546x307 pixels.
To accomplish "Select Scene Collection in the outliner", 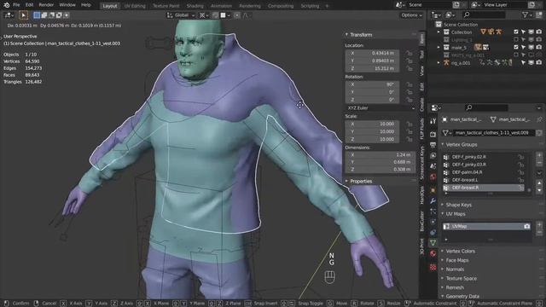I will click(x=461, y=25).
